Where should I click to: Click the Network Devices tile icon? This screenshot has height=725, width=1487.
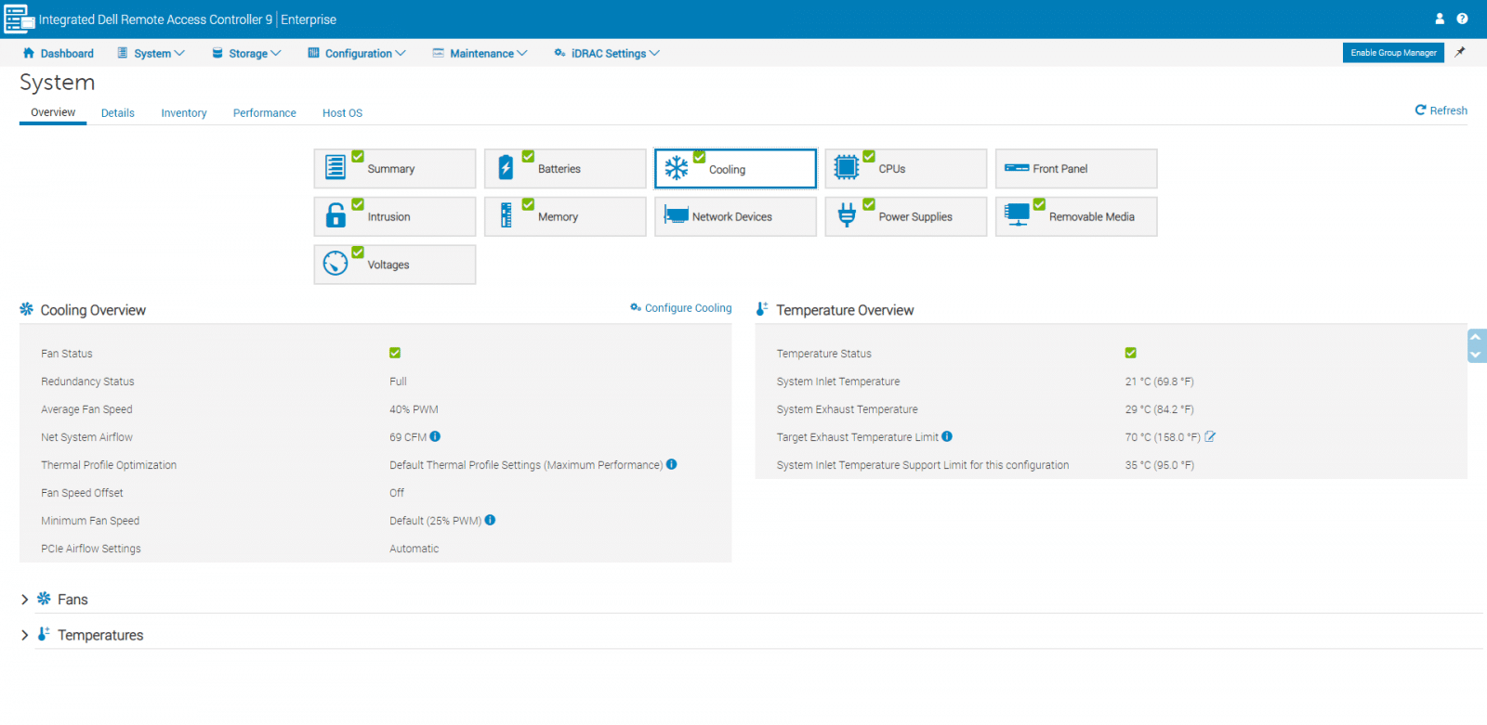click(676, 215)
